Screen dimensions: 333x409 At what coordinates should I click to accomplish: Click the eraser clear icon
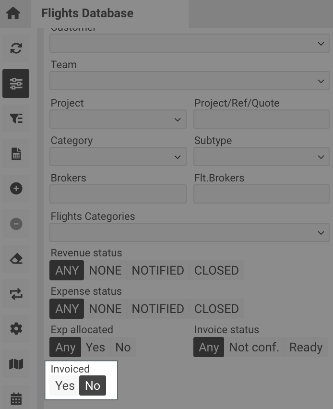click(16, 259)
